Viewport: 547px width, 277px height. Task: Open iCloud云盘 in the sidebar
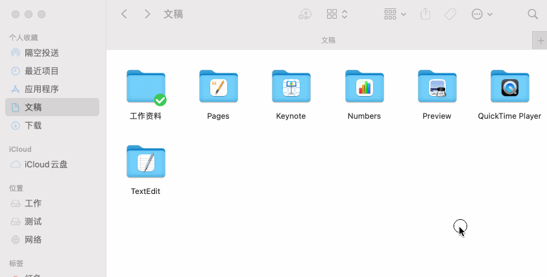[53, 164]
